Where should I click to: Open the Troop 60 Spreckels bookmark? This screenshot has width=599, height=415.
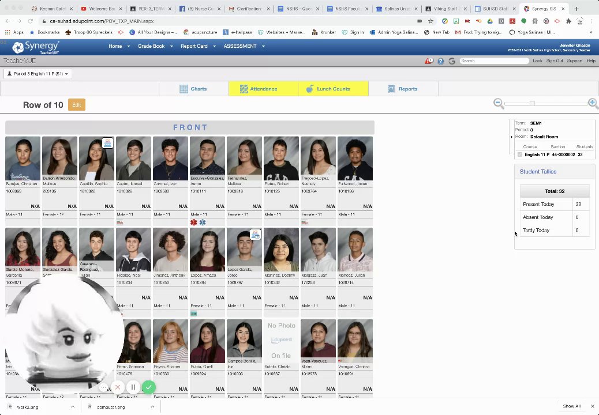(89, 32)
